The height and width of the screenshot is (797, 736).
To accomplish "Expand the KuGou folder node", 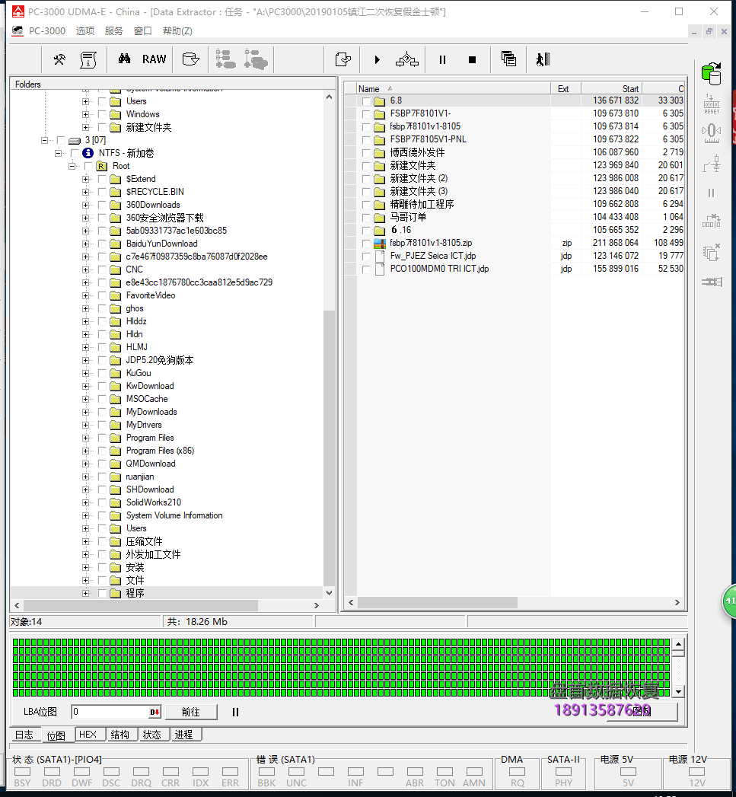I will (x=85, y=373).
